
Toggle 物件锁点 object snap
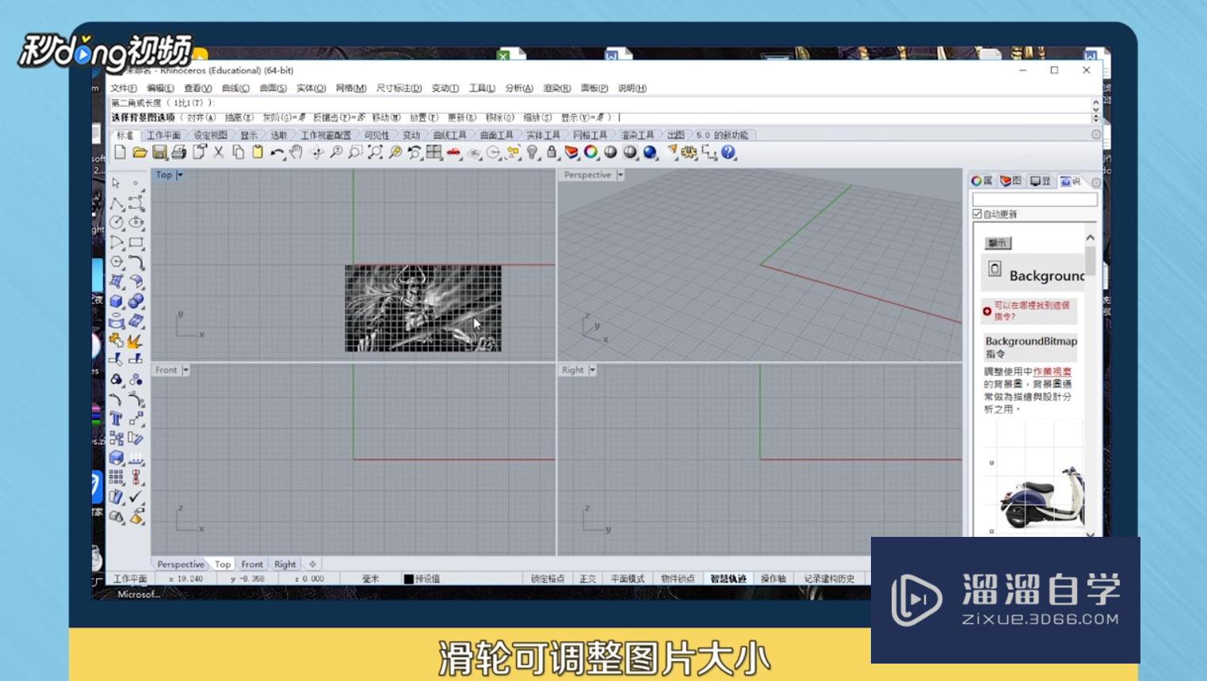tap(678, 579)
